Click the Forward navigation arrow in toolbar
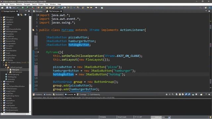The height and width of the screenshot is (119, 212). pyautogui.click(x=96, y=8)
